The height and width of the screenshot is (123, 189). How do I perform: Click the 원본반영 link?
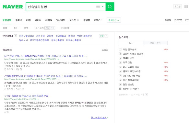click(x=178, y=20)
